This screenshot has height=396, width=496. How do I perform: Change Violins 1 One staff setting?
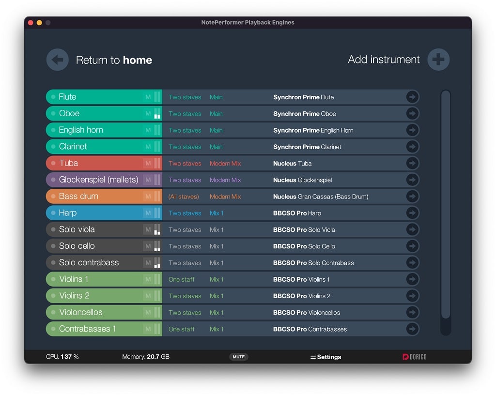point(182,279)
